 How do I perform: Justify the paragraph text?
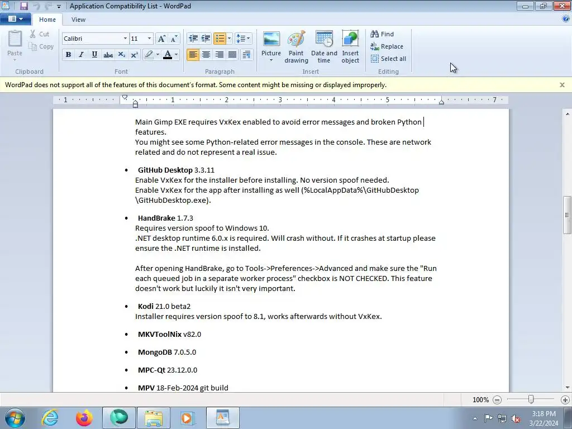[232, 55]
